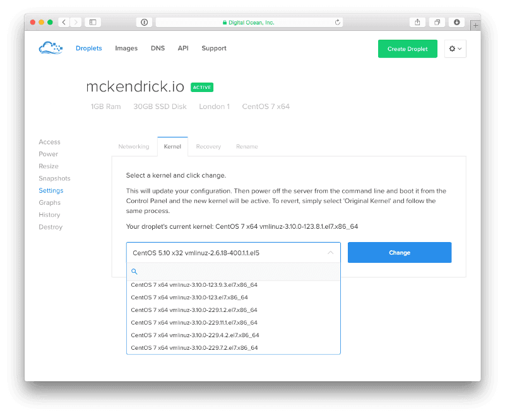
Task: Click the Safari back arrow button
Action: coord(64,22)
